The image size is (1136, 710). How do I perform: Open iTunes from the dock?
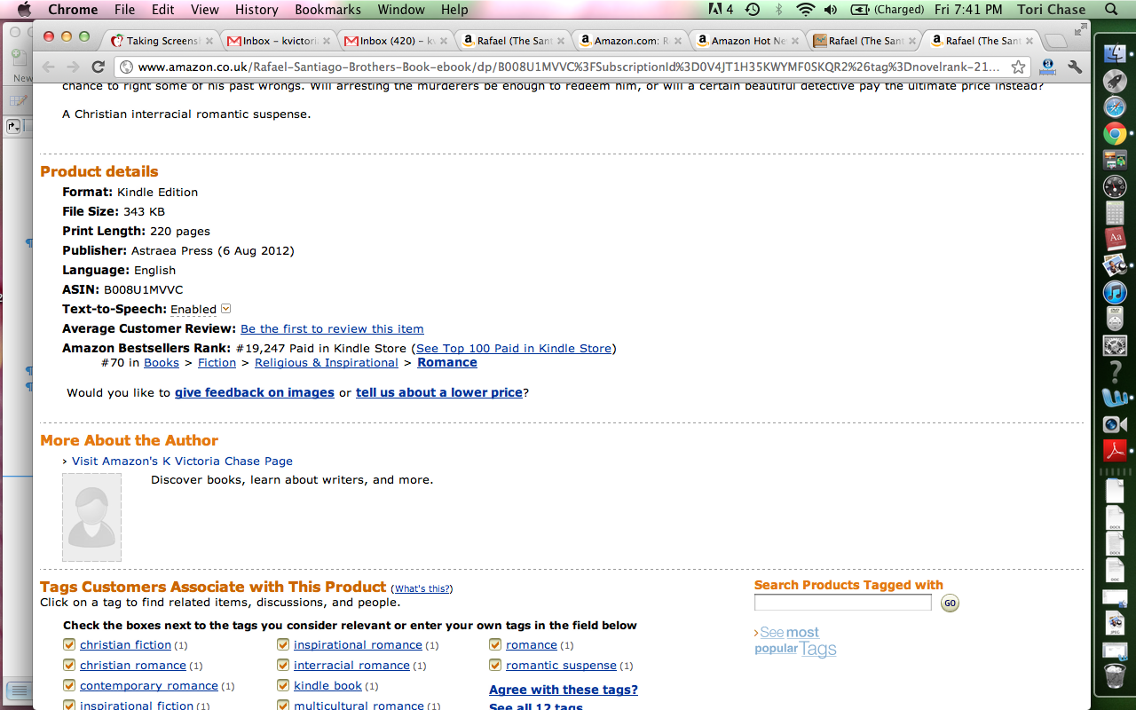point(1115,292)
